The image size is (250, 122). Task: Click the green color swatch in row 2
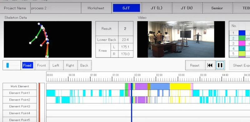click(x=242, y=38)
